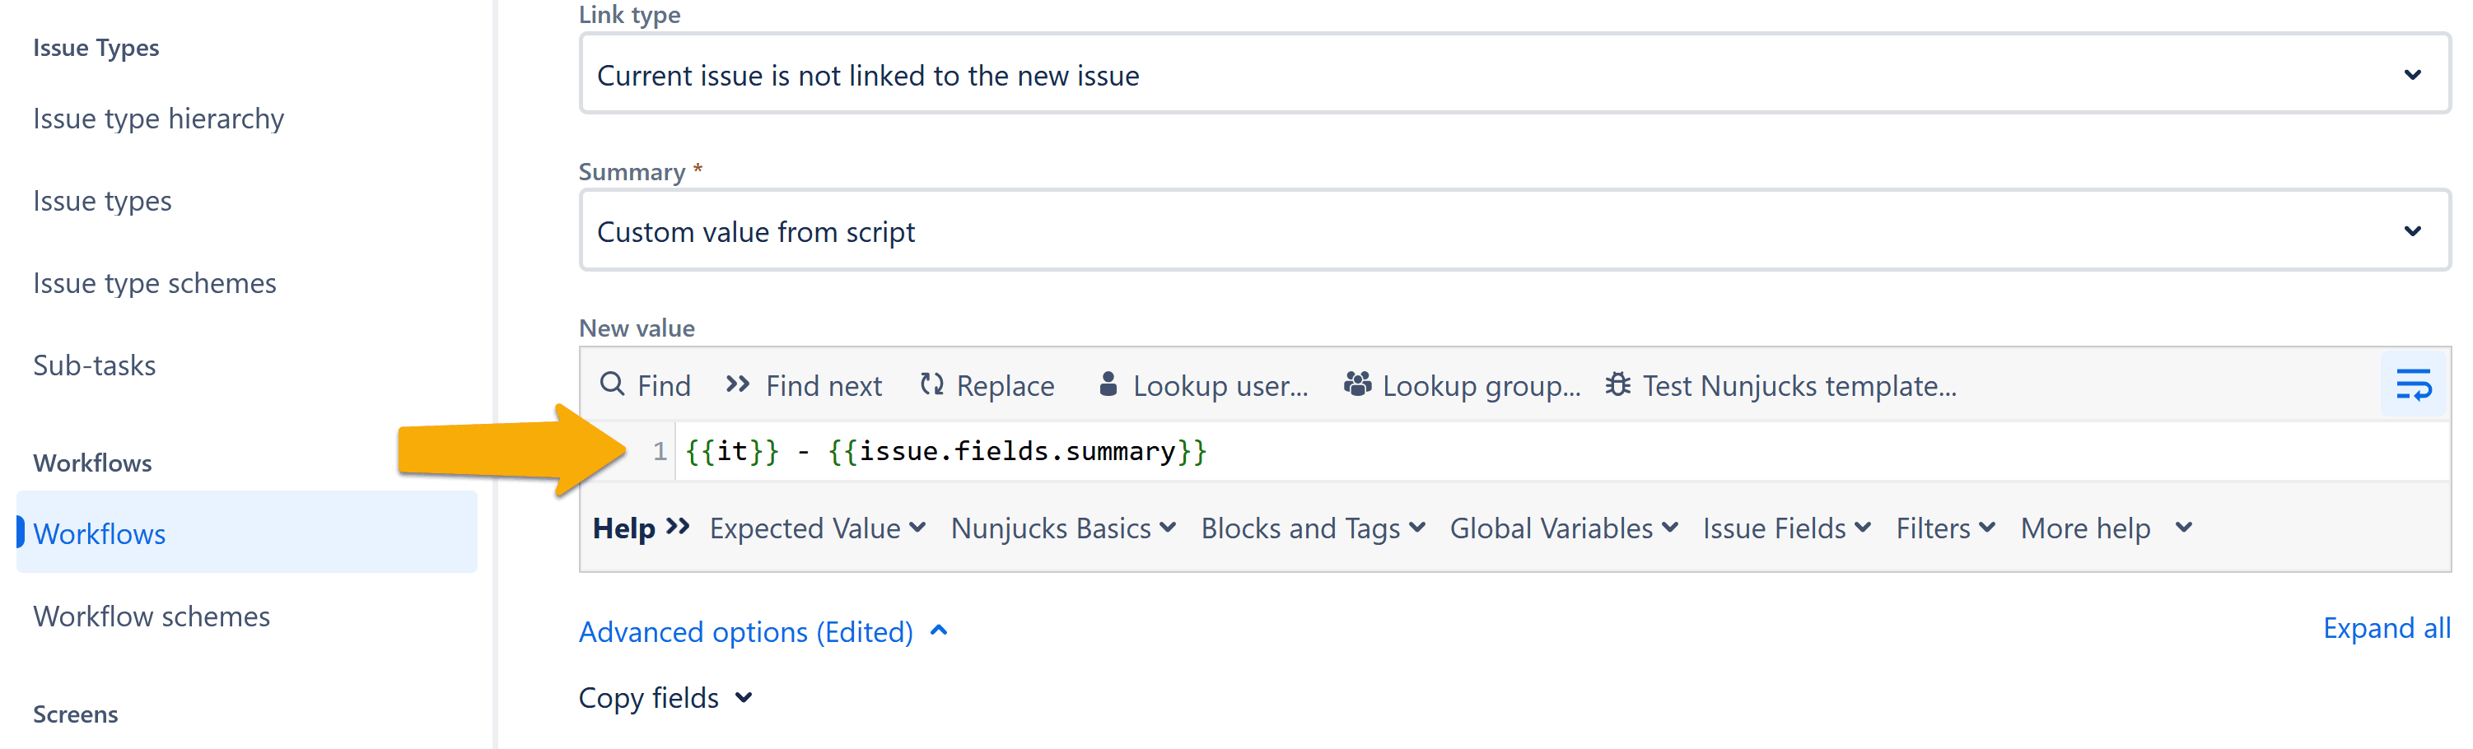
Task: Open Workflow schemes in sidebar
Action: click(152, 616)
